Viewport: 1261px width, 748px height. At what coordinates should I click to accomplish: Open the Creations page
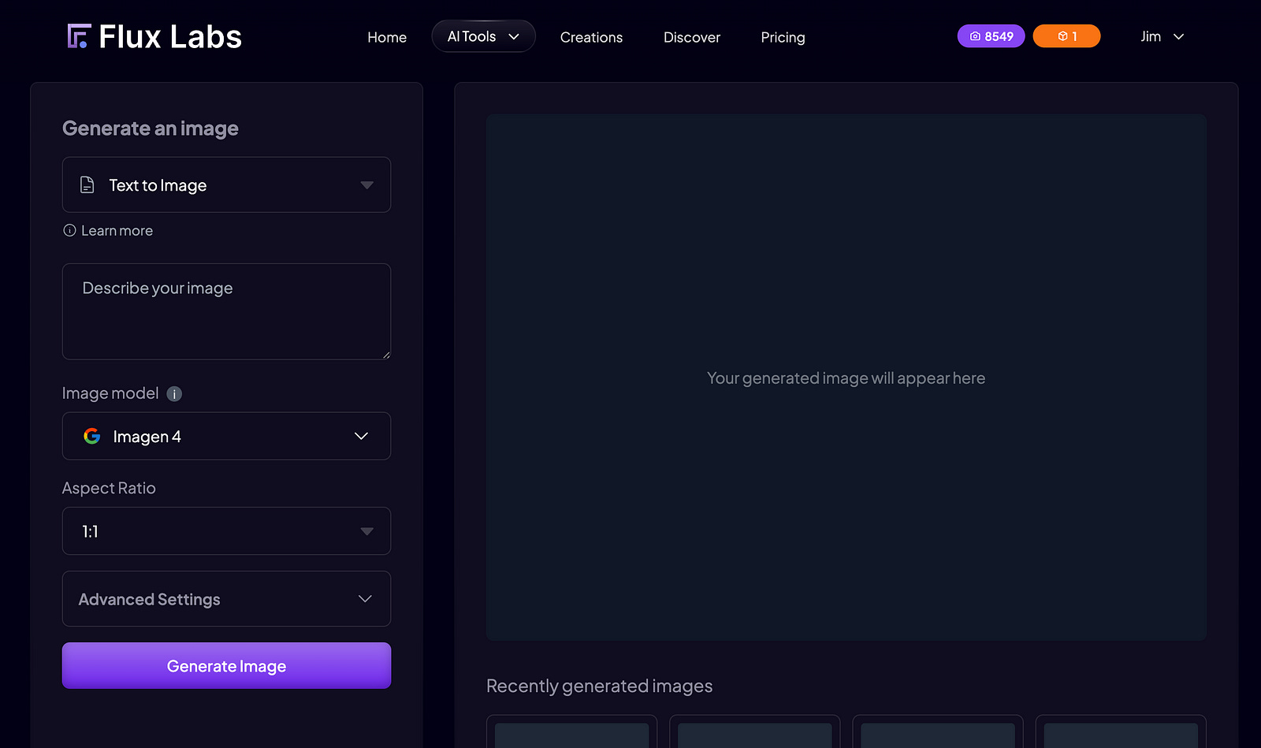coord(591,37)
